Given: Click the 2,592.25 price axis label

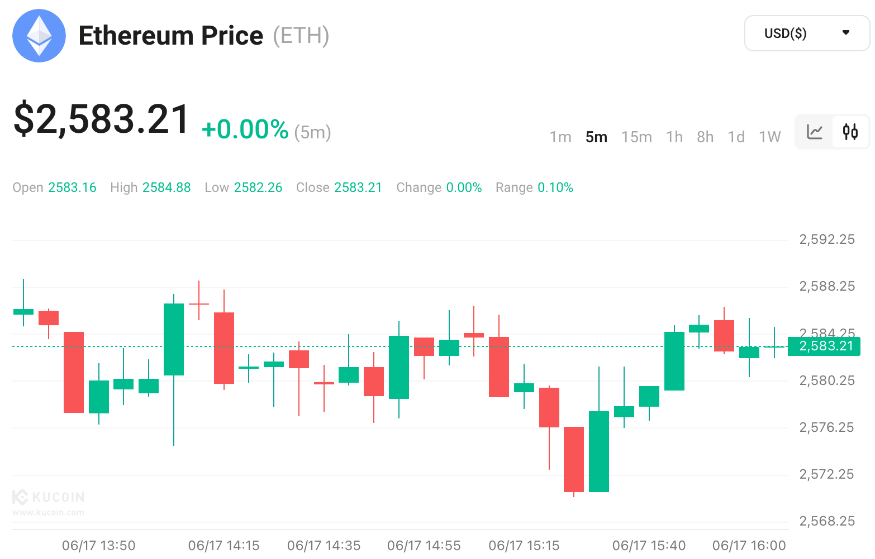Looking at the screenshot, I should click(x=827, y=239).
